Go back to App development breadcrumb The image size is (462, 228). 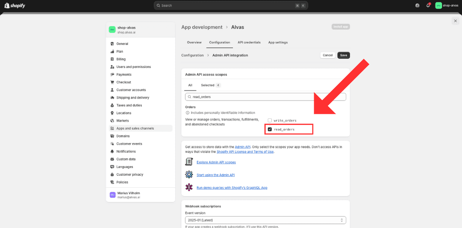tap(202, 27)
